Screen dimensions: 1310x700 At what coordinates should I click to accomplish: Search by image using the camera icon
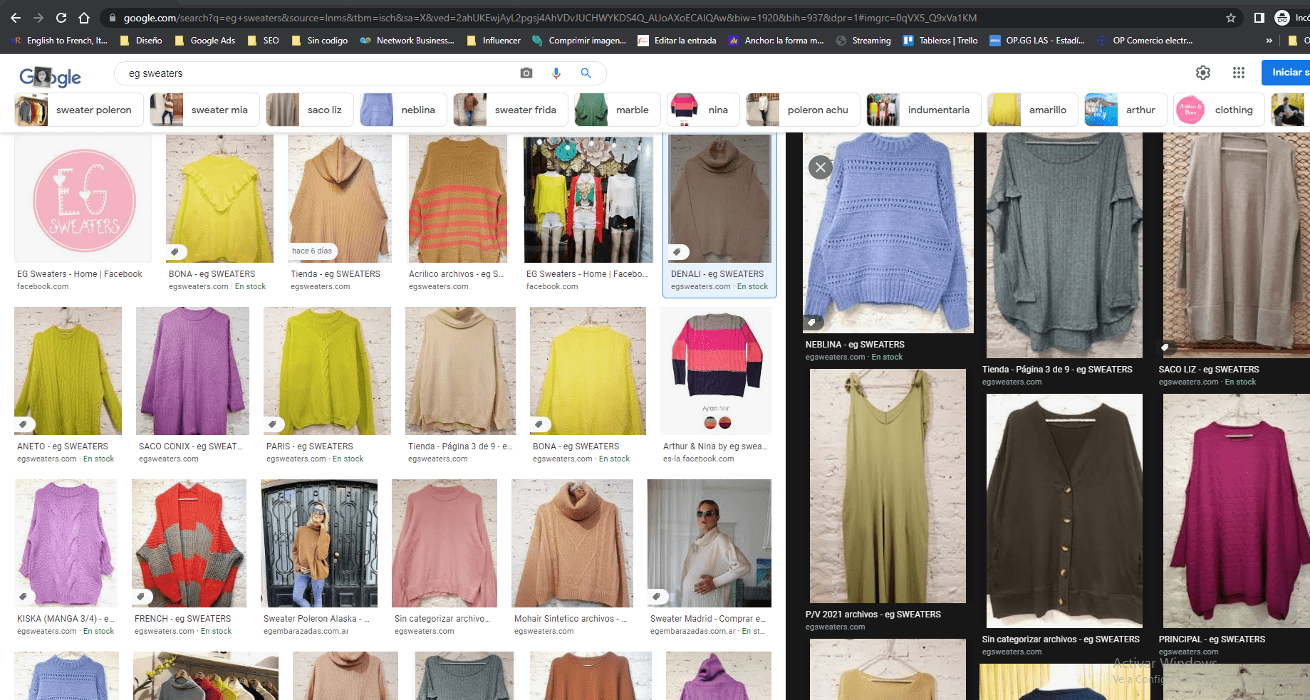click(526, 73)
